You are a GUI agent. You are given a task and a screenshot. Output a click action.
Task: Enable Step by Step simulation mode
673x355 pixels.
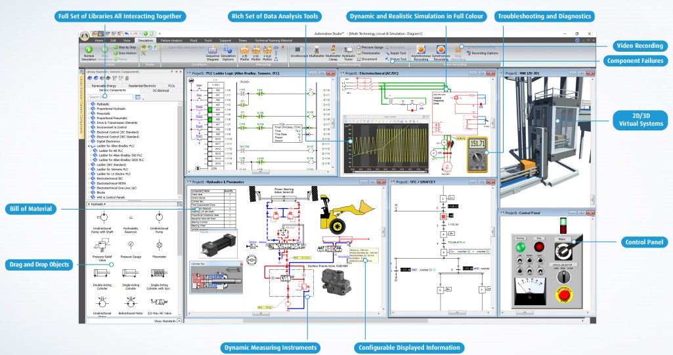pos(124,47)
